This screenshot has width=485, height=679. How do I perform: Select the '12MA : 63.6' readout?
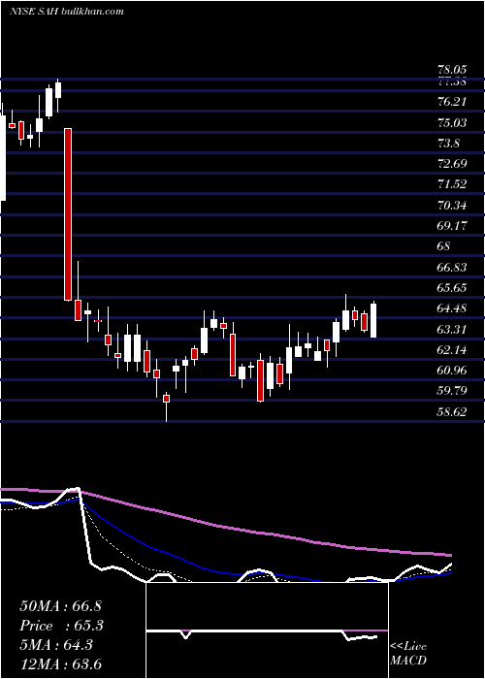click(60, 663)
